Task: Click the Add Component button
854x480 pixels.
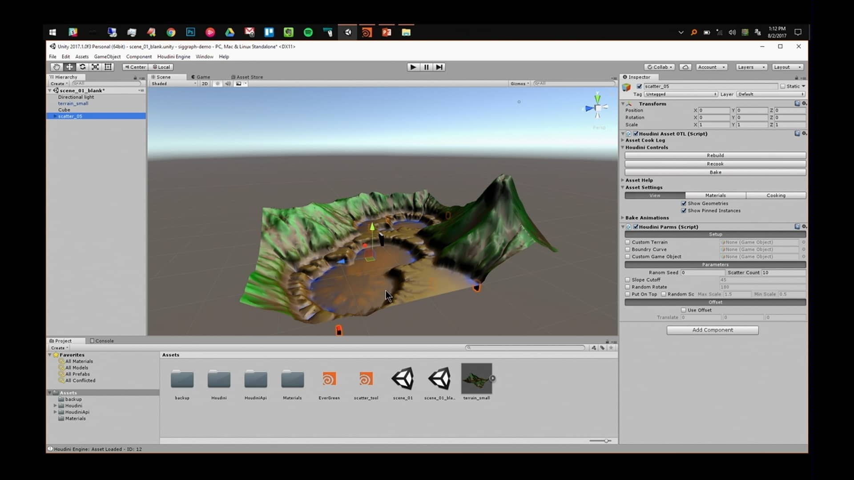Action: [713, 330]
